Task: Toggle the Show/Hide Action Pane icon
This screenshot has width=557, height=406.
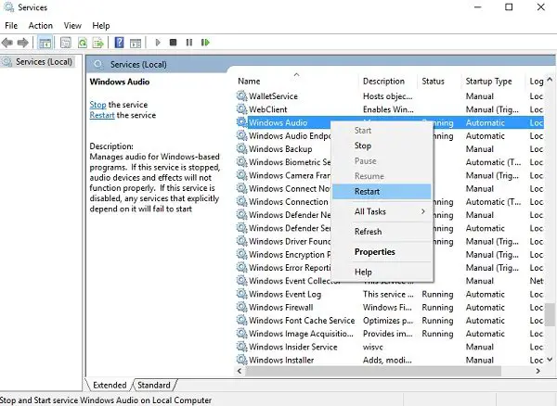Action: pos(136,43)
